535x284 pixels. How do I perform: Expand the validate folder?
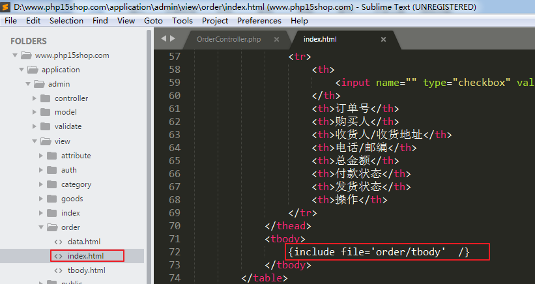coord(35,127)
